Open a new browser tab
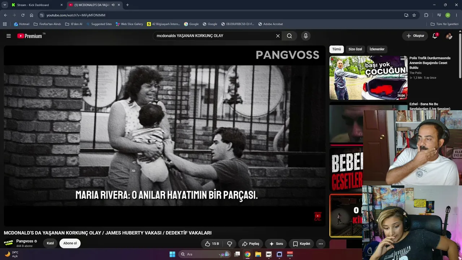 127,5
